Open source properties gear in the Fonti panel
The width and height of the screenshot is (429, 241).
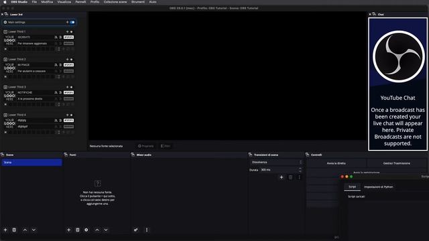86,230
